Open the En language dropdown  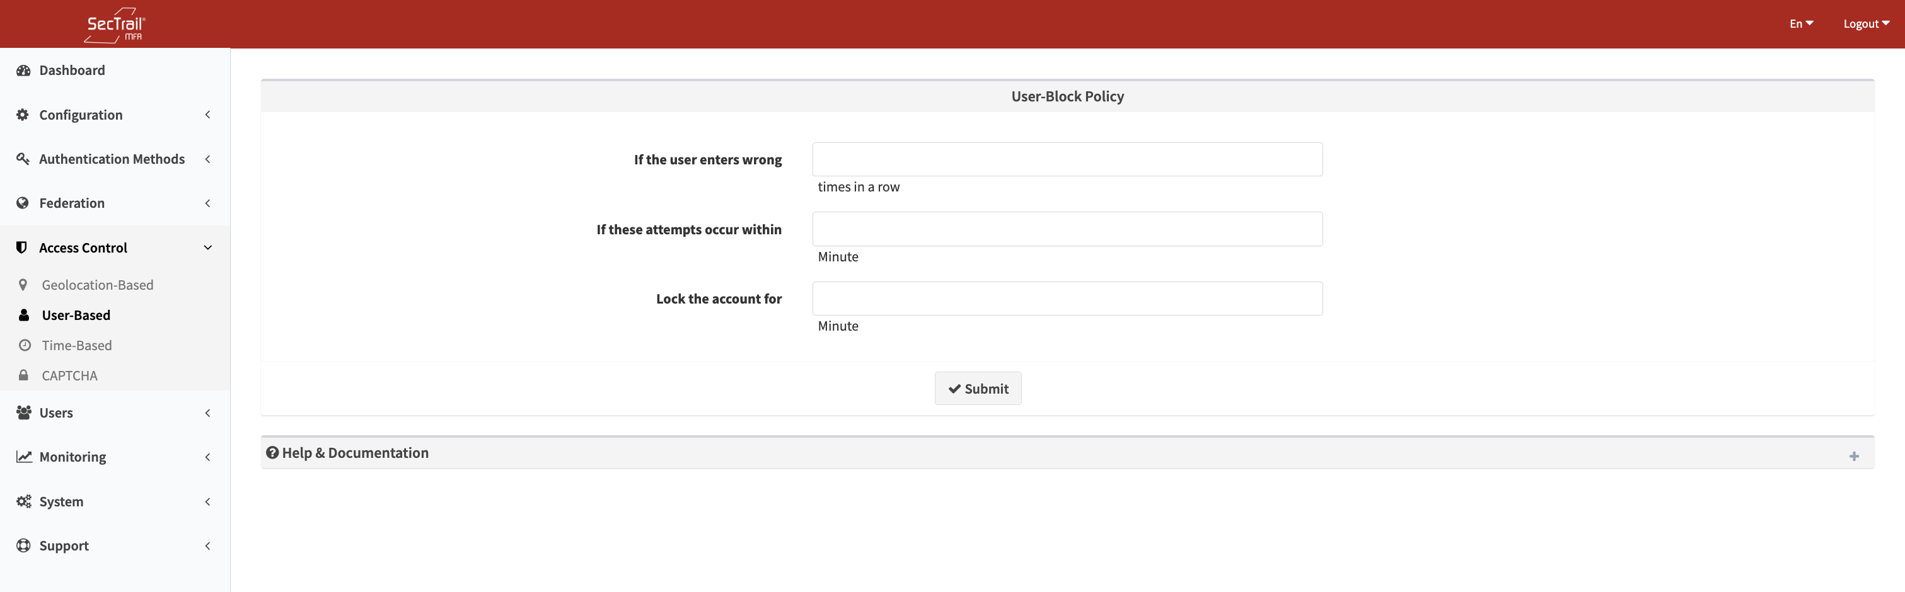tap(1801, 24)
